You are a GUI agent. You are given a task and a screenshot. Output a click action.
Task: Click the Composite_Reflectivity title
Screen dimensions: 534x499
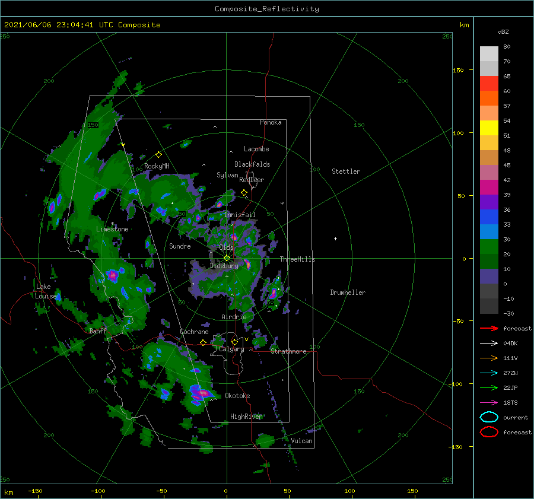point(267,9)
